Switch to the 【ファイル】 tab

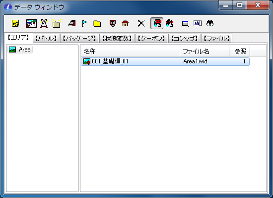click(217, 39)
